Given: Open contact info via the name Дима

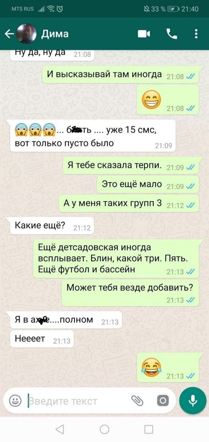Looking at the screenshot, I should [x=55, y=34].
